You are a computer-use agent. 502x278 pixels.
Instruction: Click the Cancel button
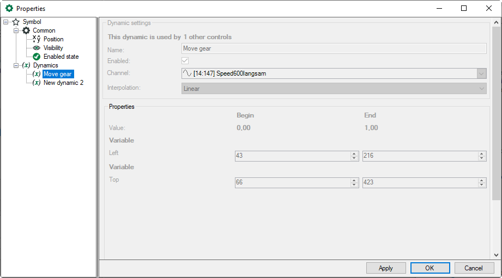(x=474, y=268)
